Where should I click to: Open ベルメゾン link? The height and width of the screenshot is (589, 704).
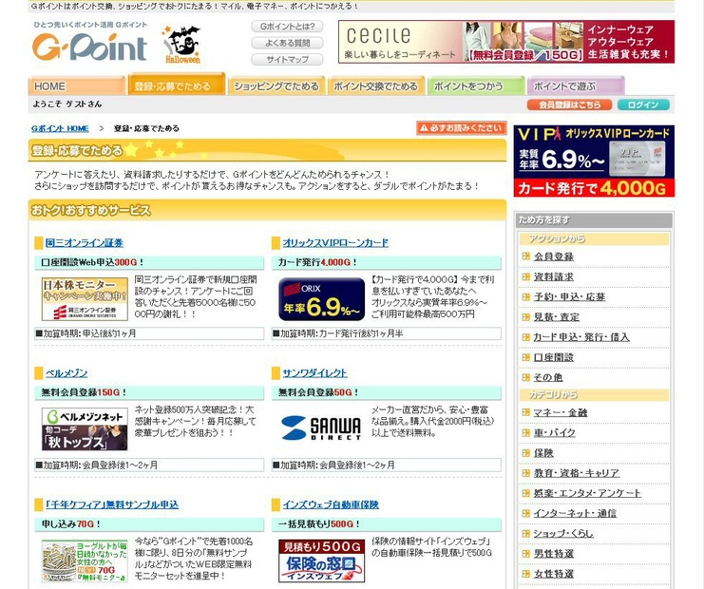click(67, 373)
